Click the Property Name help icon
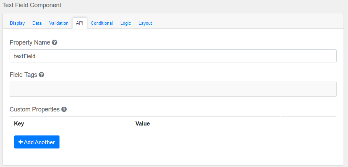This screenshot has height=167, width=348. point(54,43)
